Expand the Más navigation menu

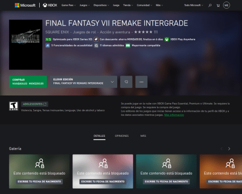point(159,5)
